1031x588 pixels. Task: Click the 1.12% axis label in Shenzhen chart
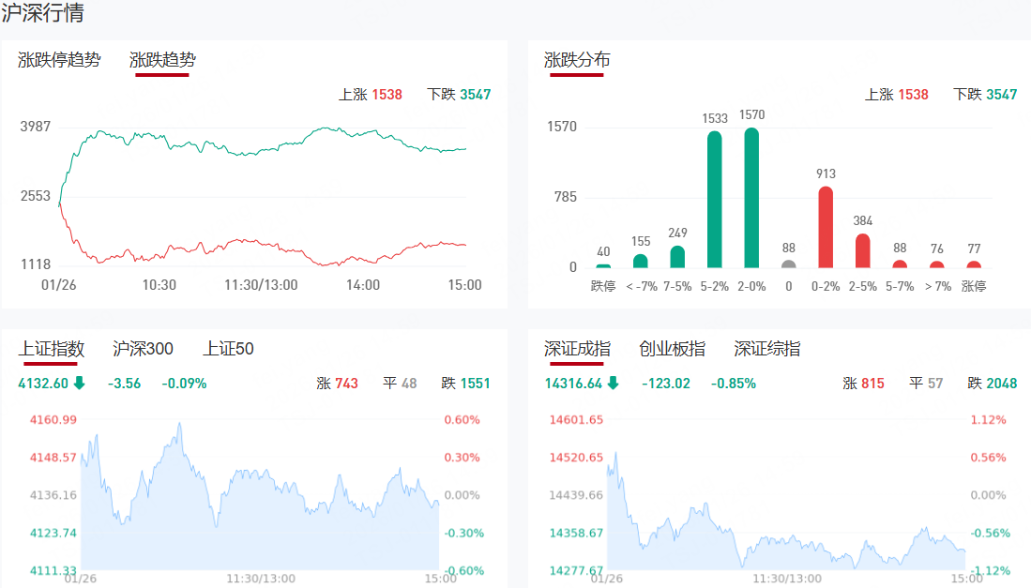(988, 420)
